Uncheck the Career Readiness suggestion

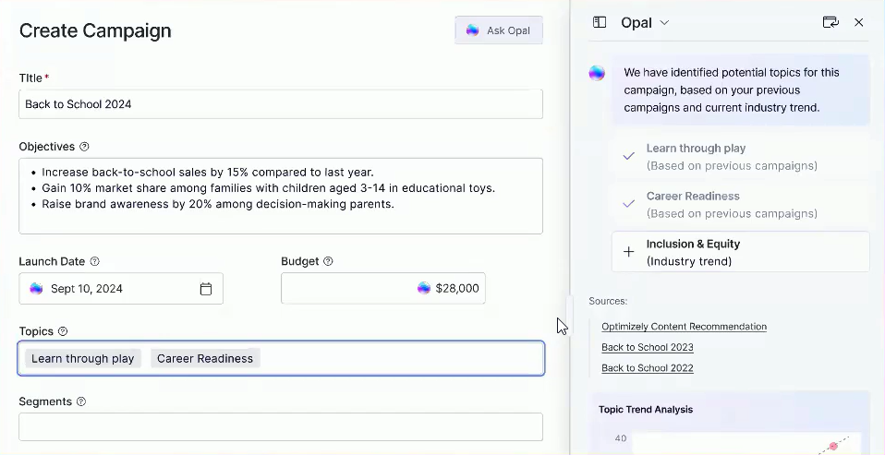[x=628, y=204]
